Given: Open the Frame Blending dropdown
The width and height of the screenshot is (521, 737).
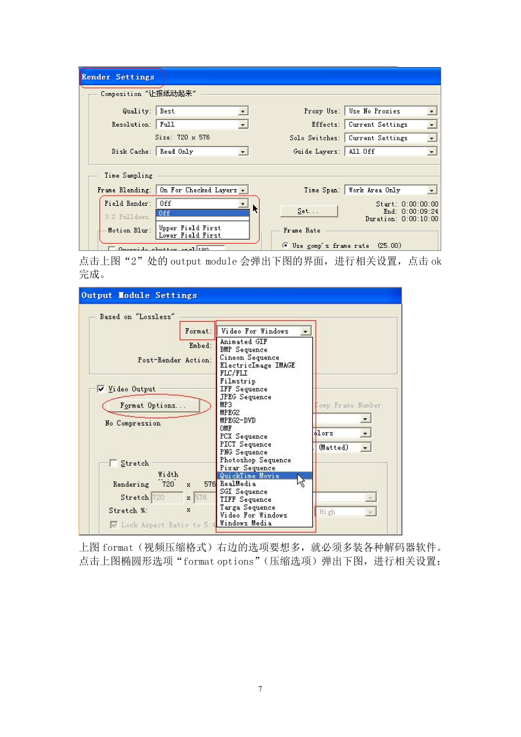Looking at the screenshot, I should point(202,190).
